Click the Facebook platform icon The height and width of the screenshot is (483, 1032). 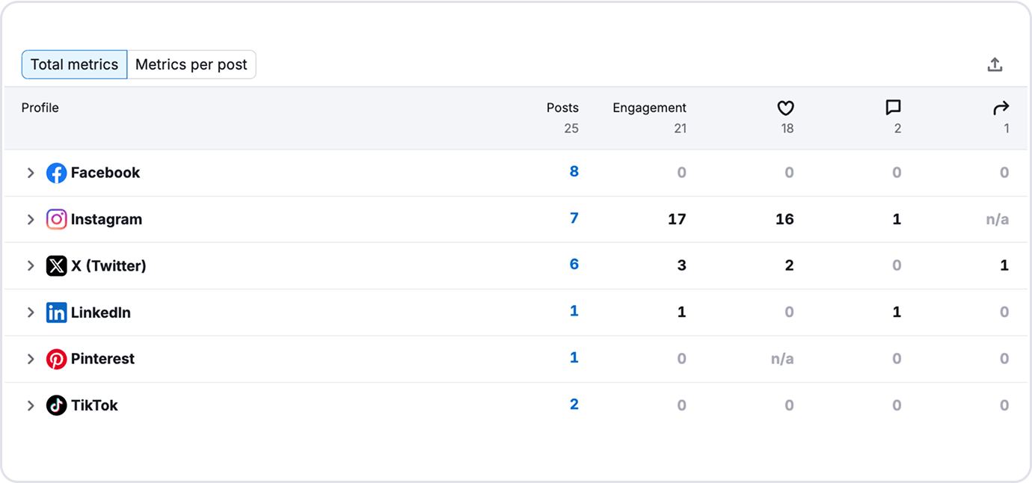tap(56, 173)
